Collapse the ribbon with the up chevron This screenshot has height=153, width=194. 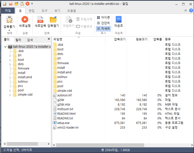pyautogui.click(x=185, y=10)
